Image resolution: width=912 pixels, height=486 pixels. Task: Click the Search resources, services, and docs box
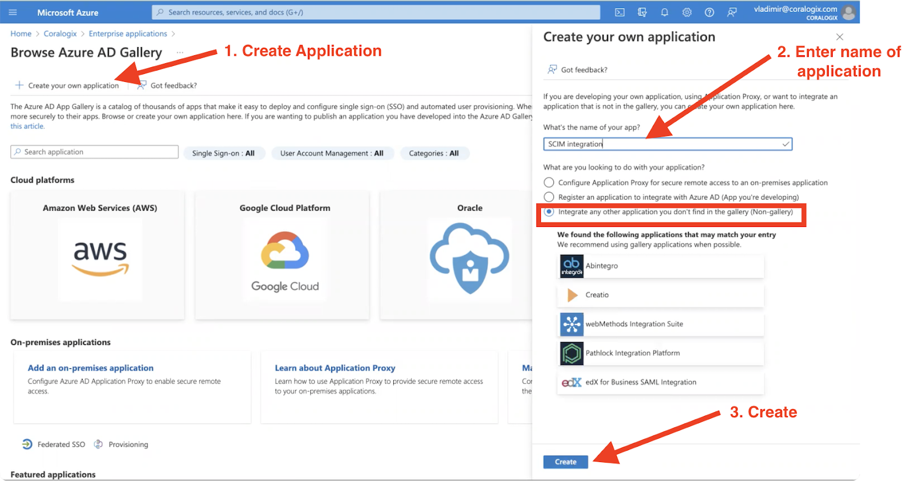376,12
